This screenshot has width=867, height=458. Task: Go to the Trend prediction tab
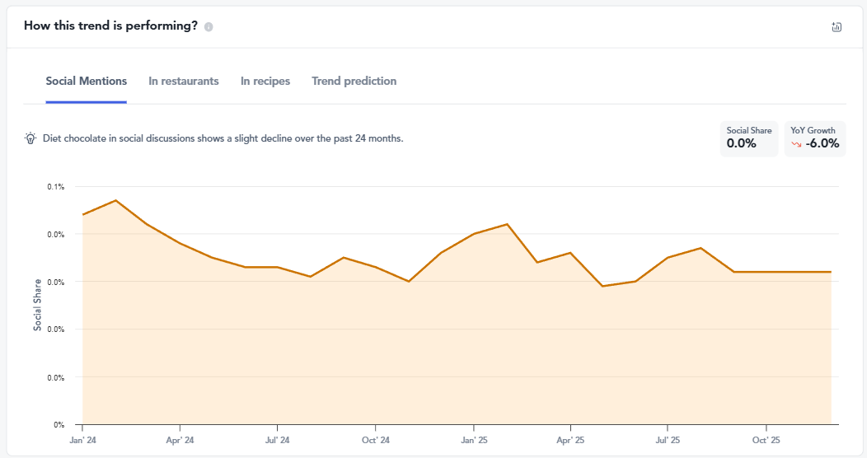[354, 81]
